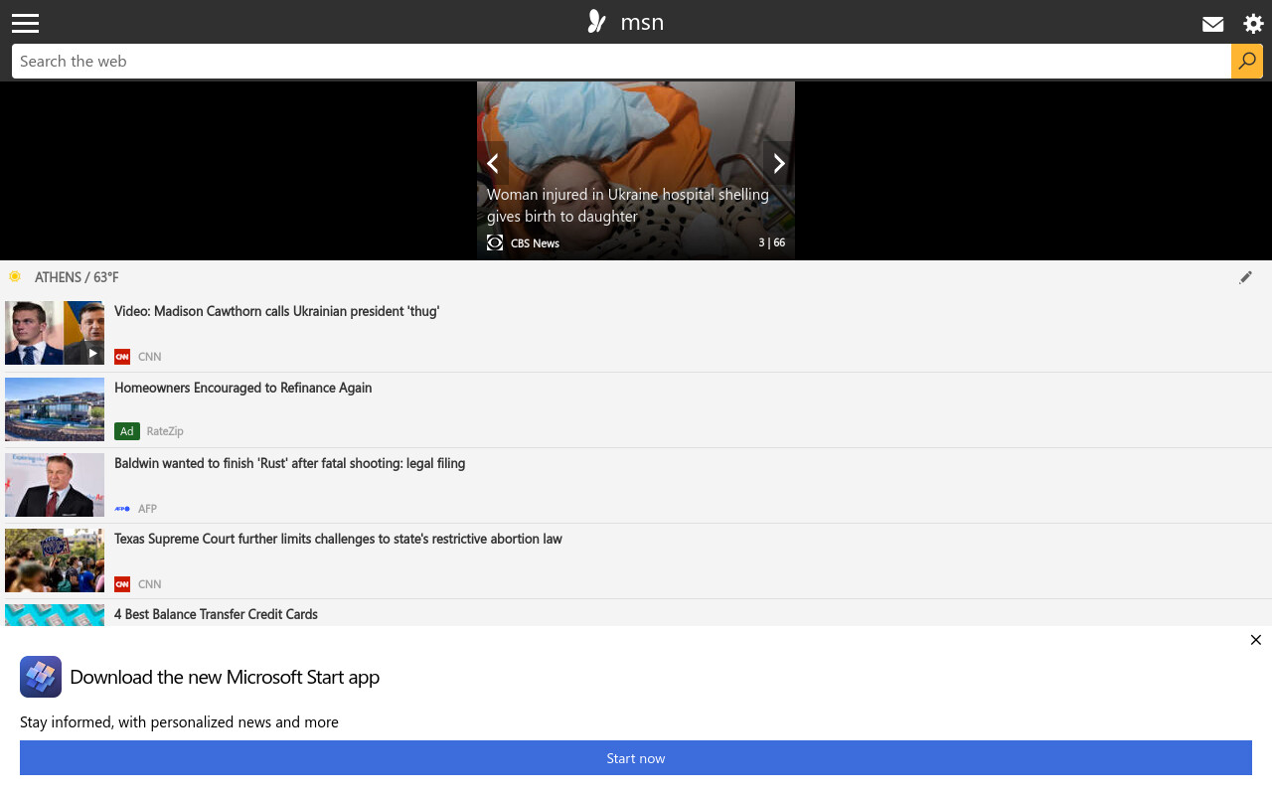
Task: Open the hamburger navigation menu
Action: (x=26, y=23)
